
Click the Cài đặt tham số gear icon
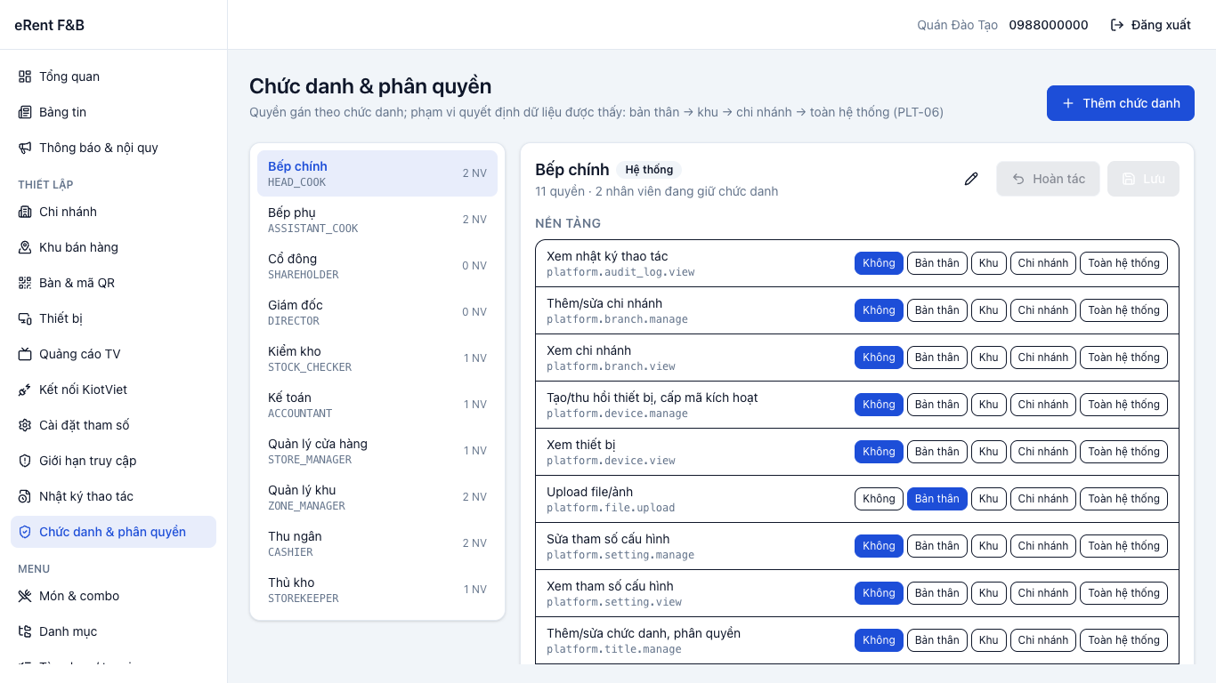pyautogui.click(x=25, y=425)
